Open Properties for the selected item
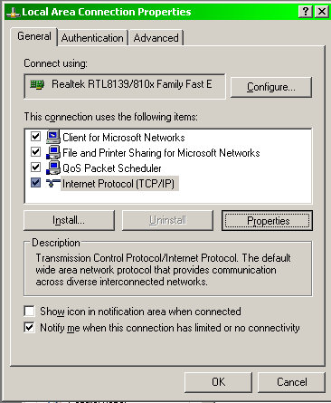 tap(267, 221)
